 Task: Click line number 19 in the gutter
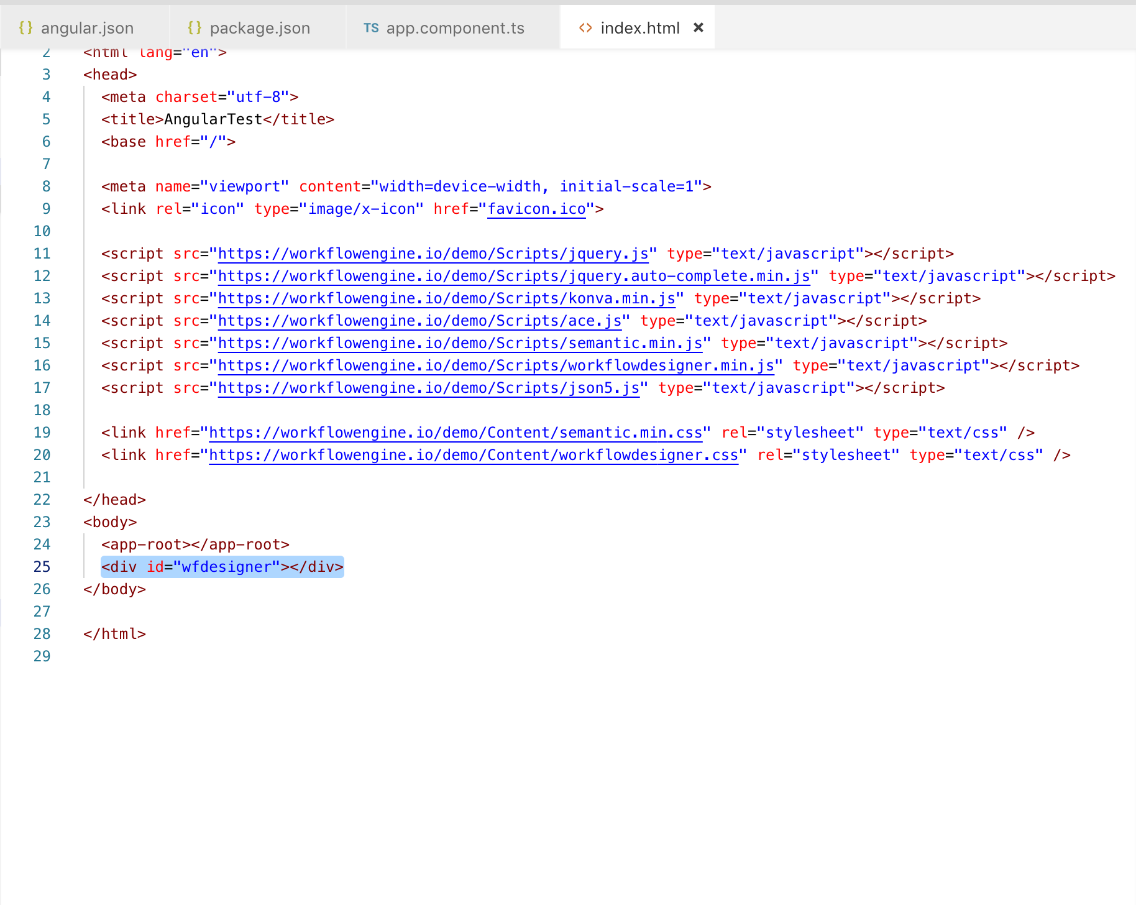42,433
